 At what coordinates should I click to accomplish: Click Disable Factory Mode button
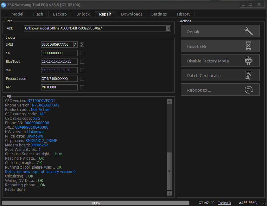click(220, 61)
